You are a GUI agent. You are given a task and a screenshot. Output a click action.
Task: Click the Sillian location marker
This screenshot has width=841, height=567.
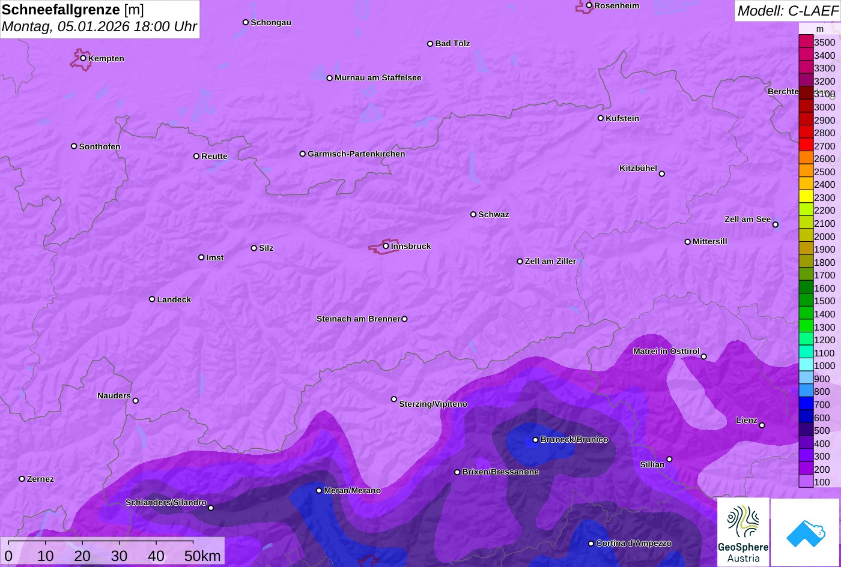[669, 460]
